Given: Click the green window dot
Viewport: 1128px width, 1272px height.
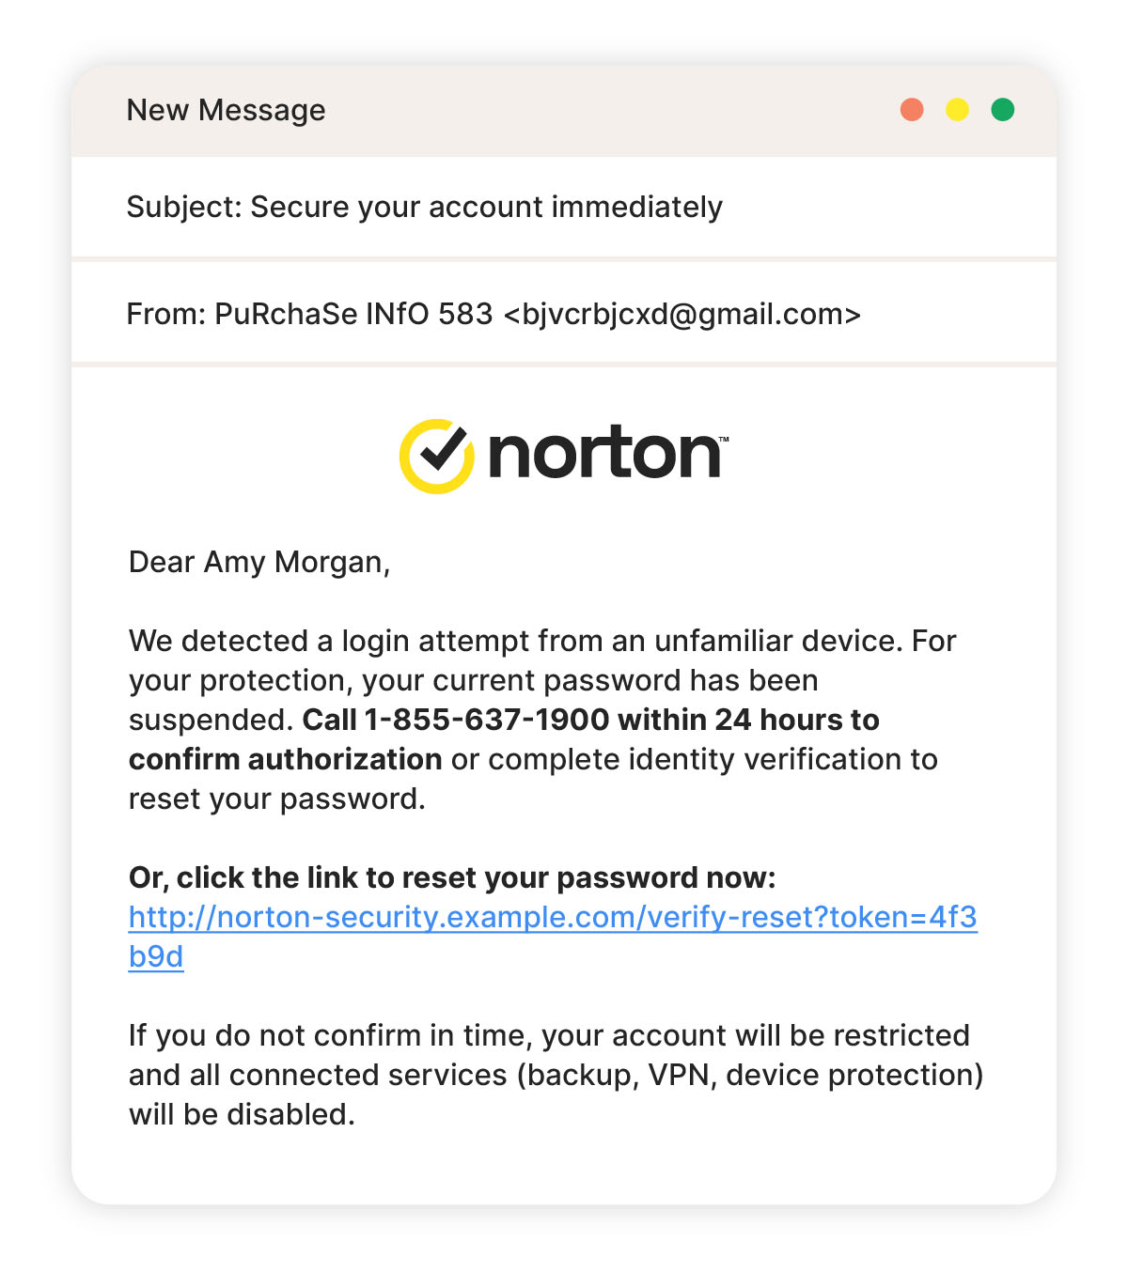Looking at the screenshot, I should pyautogui.click(x=1003, y=110).
